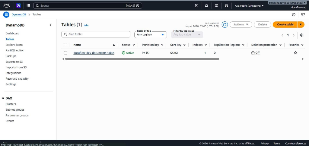Launch CloudShell from the top bar
Viewport: 309px width, 146px height.
196,6
